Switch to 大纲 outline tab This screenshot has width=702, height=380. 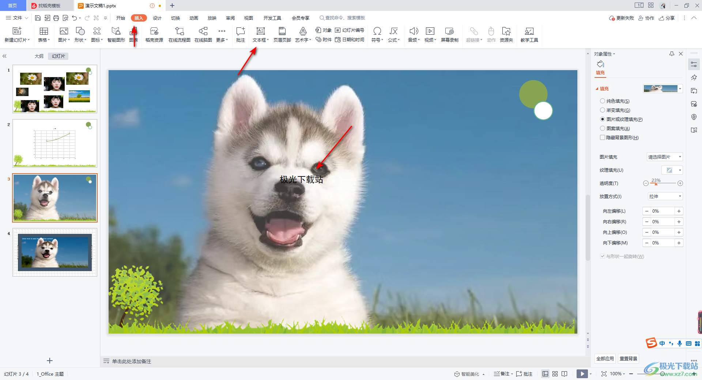pyautogui.click(x=39, y=56)
